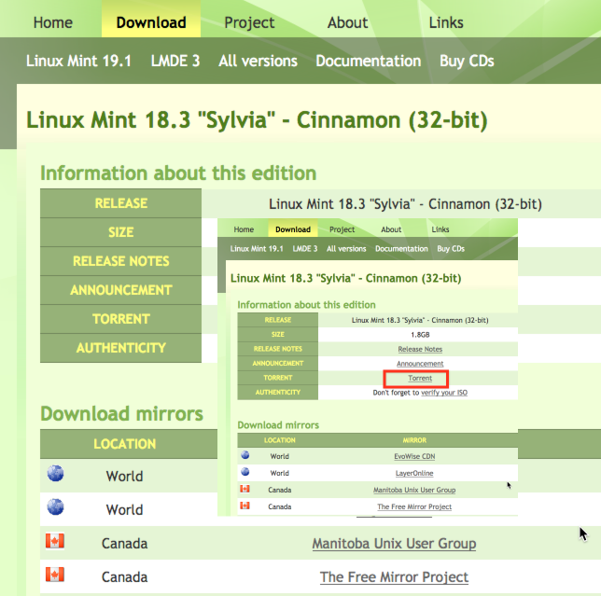Click the small inset flag beside Manitoba Unix User Group
Screen dimensions: 601x596
pos(245,489)
